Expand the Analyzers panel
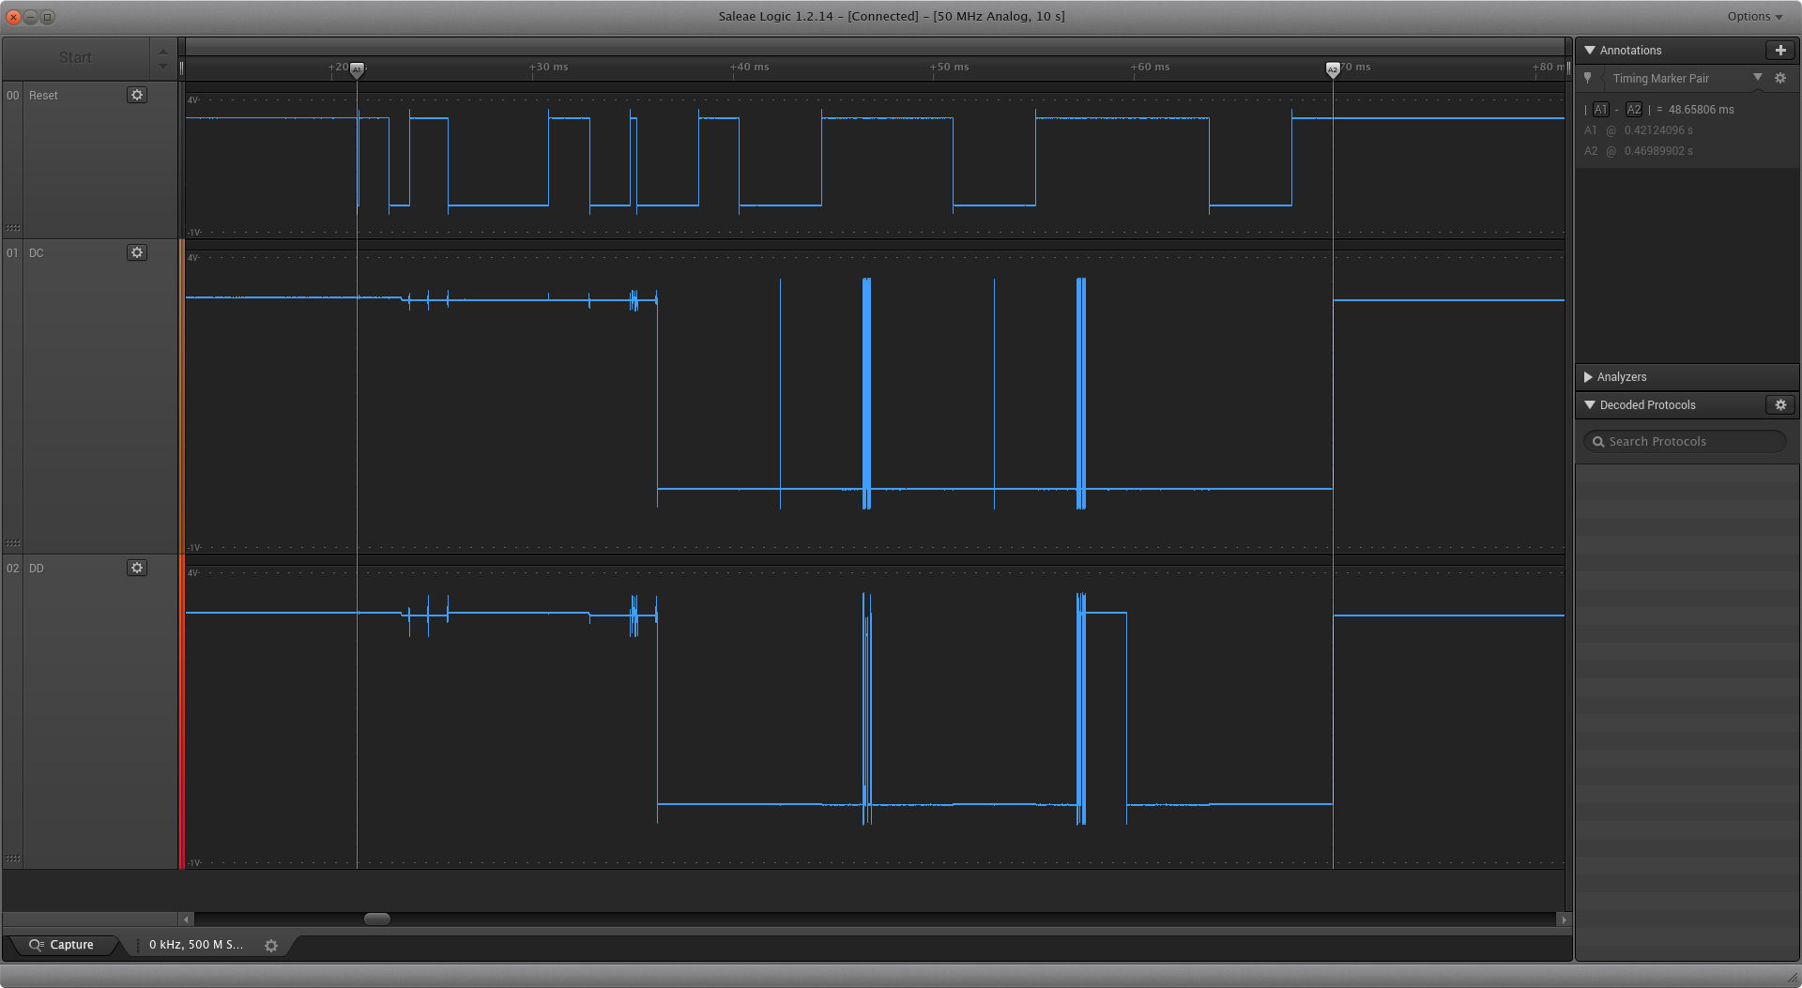 [1589, 376]
